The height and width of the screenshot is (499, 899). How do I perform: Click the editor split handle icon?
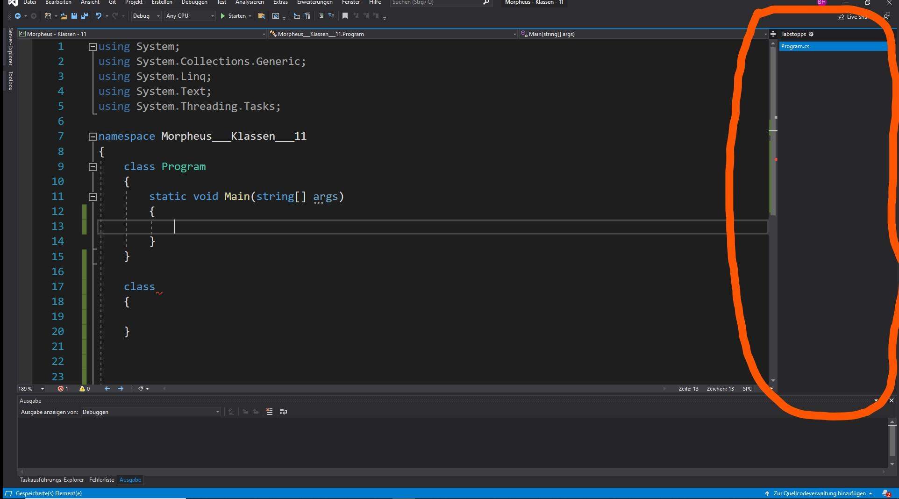(x=773, y=34)
